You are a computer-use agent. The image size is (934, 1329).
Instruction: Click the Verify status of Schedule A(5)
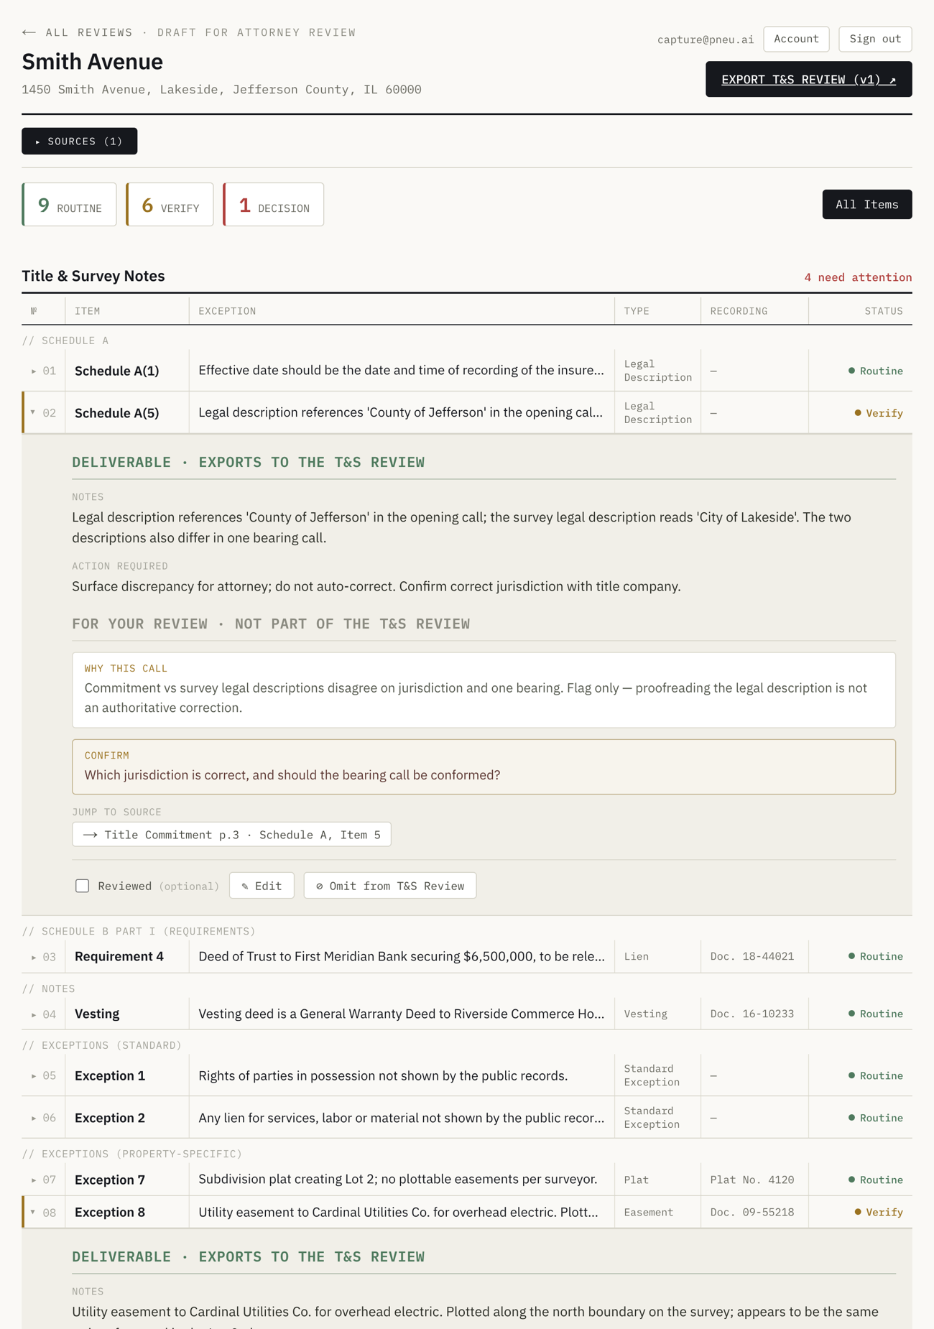click(x=879, y=413)
